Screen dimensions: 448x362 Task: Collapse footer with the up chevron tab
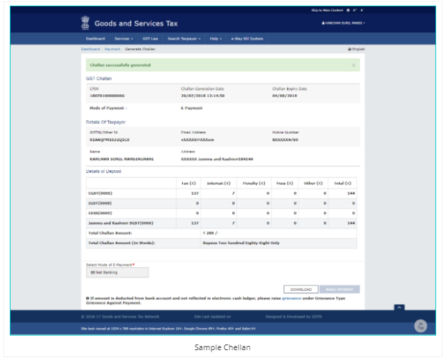click(x=399, y=308)
